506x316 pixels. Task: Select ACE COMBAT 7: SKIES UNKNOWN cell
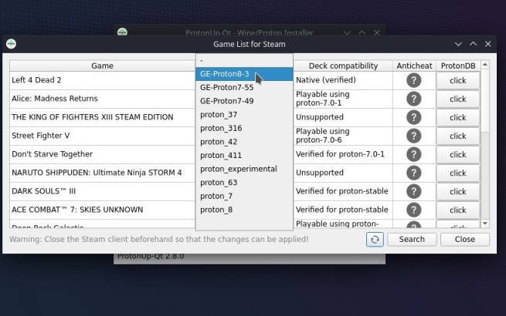tap(102, 210)
